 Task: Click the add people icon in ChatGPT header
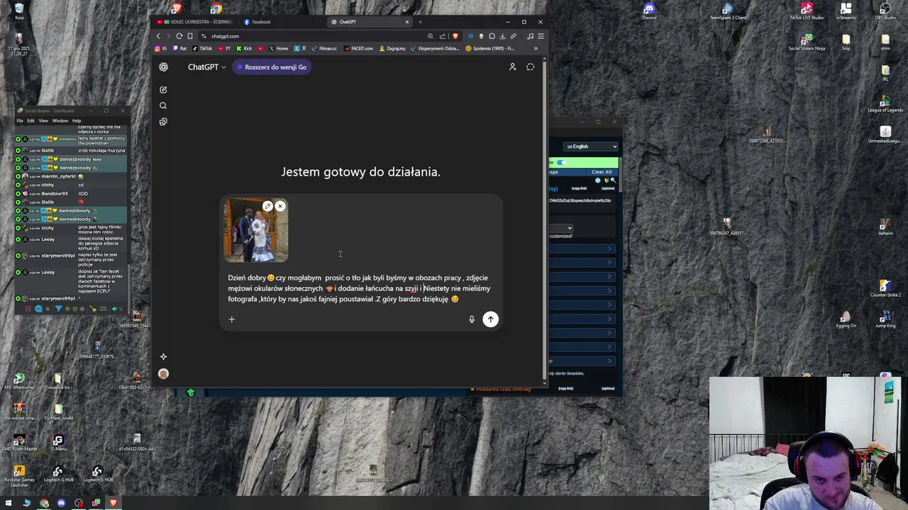click(512, 67)
